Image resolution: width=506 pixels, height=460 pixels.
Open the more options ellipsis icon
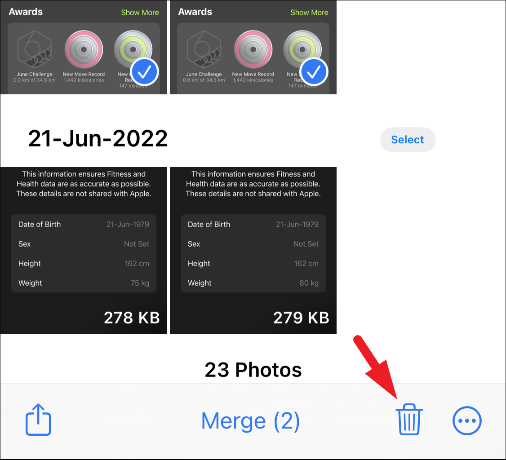(467, 420)
